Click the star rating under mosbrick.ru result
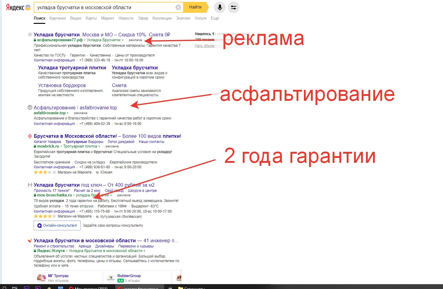 click(x=45, y=172)
